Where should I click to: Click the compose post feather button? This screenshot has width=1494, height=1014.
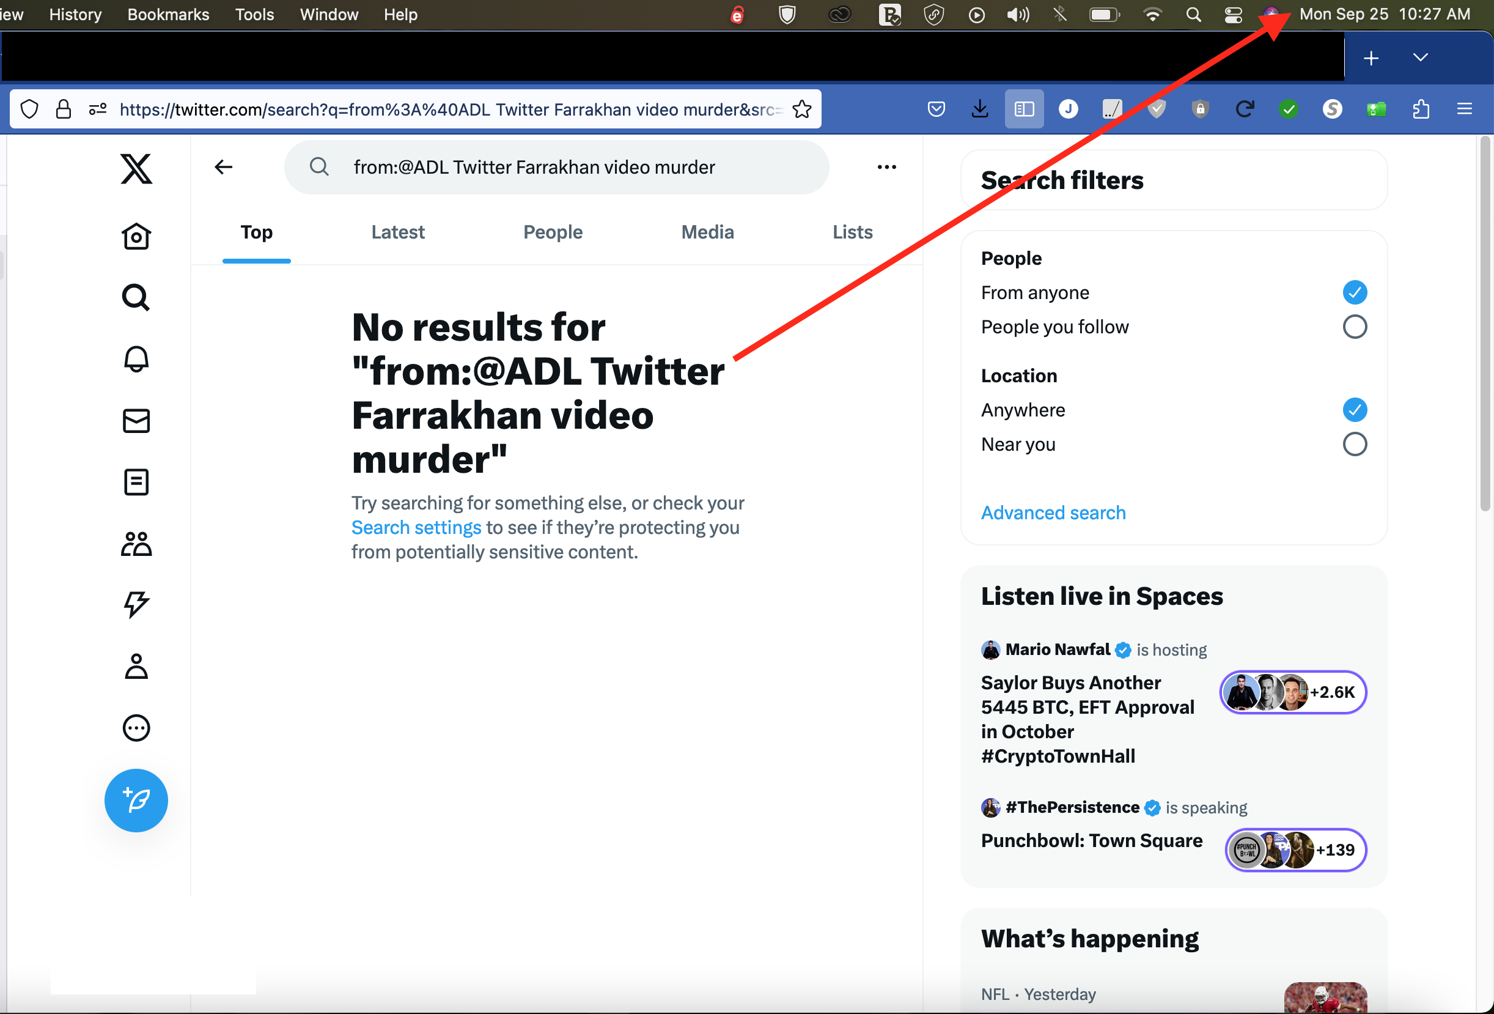pyautogui.click(x=136, y=800)
